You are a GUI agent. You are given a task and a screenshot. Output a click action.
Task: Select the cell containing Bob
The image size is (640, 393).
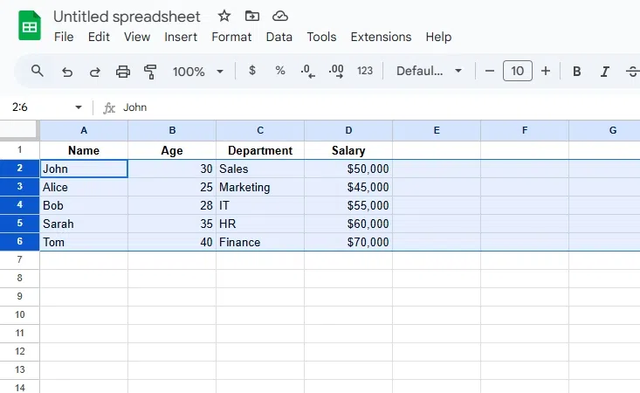pyautogui.click(x=84, y=205)
